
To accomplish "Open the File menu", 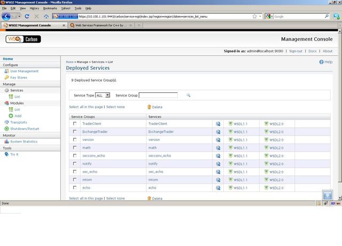I will [4, 9].
